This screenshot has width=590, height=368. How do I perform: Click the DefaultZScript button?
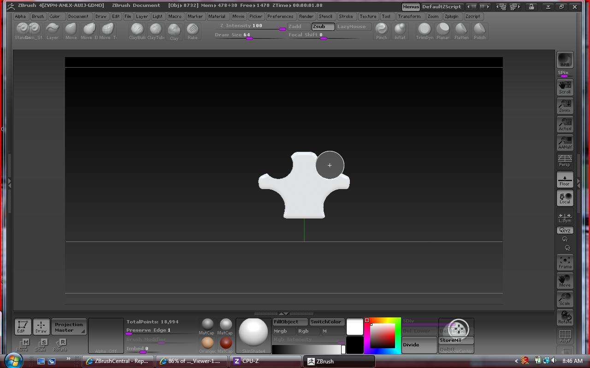(442, 7)
